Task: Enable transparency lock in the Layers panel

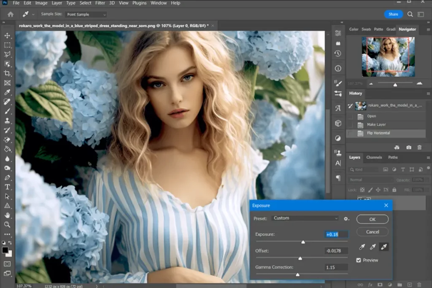Action: (x=362, y=190)
